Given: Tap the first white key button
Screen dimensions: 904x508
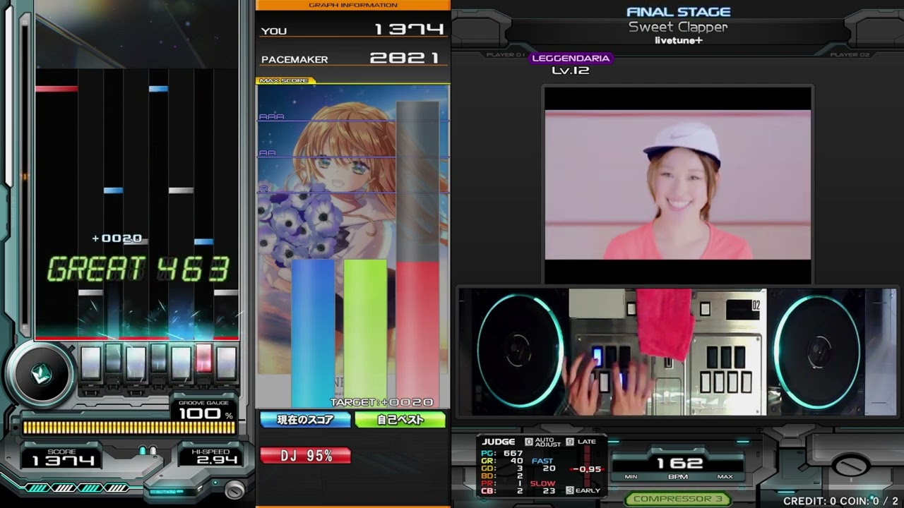Looking at the screenshot, I should 90,363.
